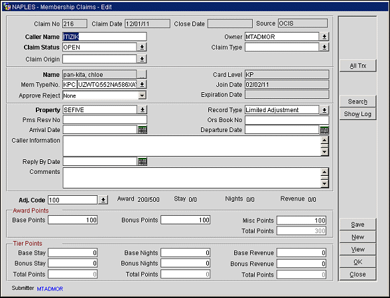Click the MTADMOR submitter link

(50, 289)
